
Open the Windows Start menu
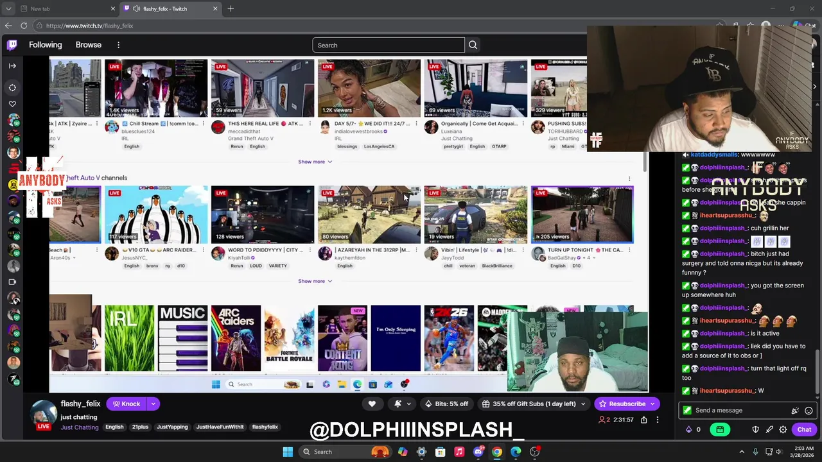pyautogui.click(x=288, y=452)
